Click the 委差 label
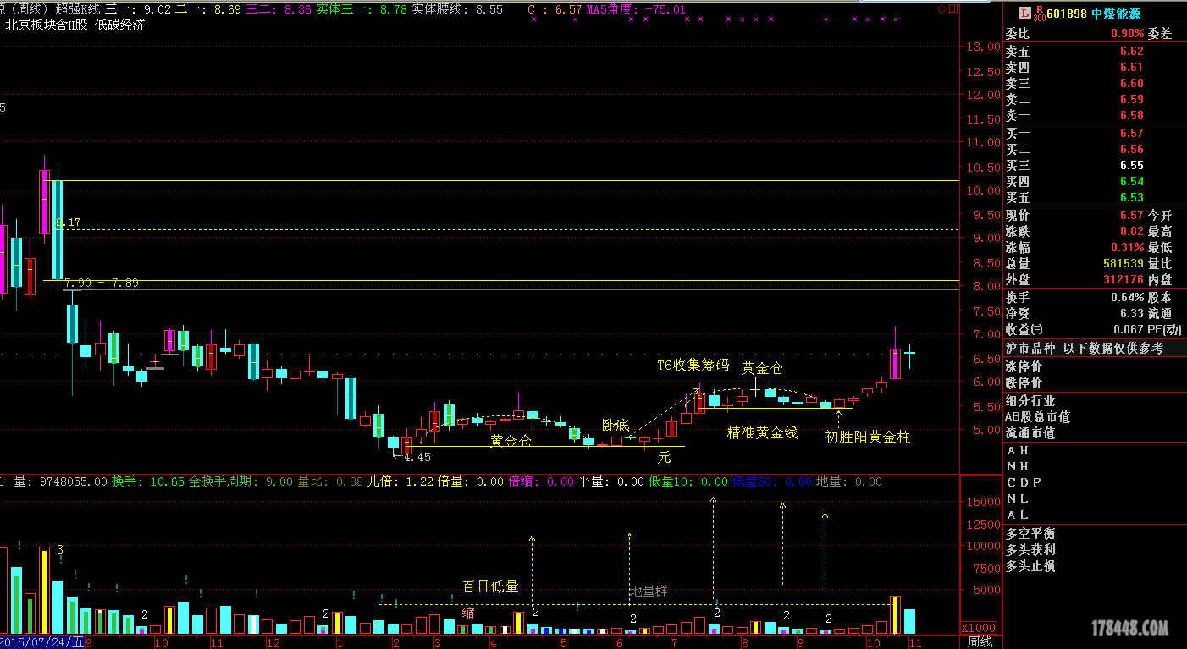 [1160, 35]
